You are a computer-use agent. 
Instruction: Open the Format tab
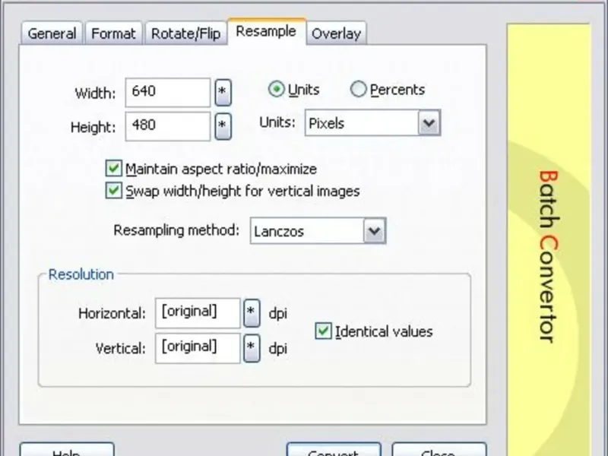tap(113, 33)
